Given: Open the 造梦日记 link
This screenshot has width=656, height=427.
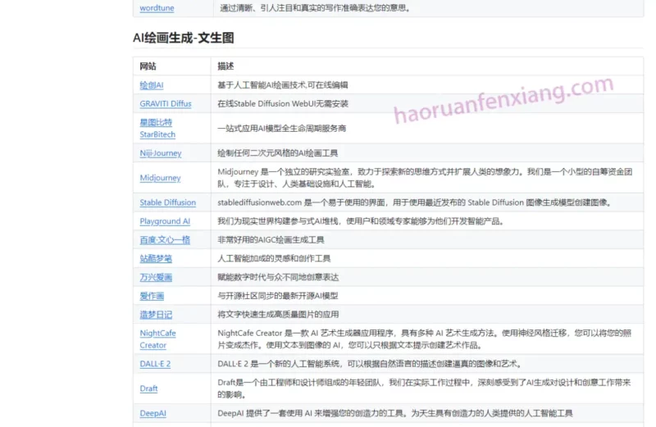Looking at the screenshot, I should (x=156, y=315).
